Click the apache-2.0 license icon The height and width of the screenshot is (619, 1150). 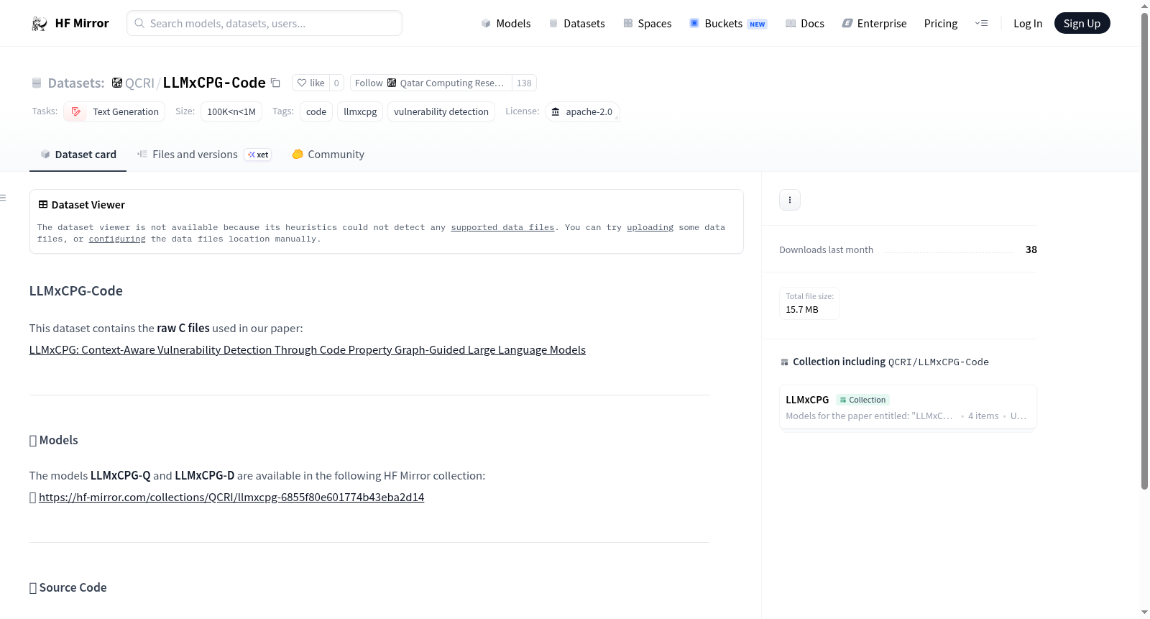coord(555,111)
